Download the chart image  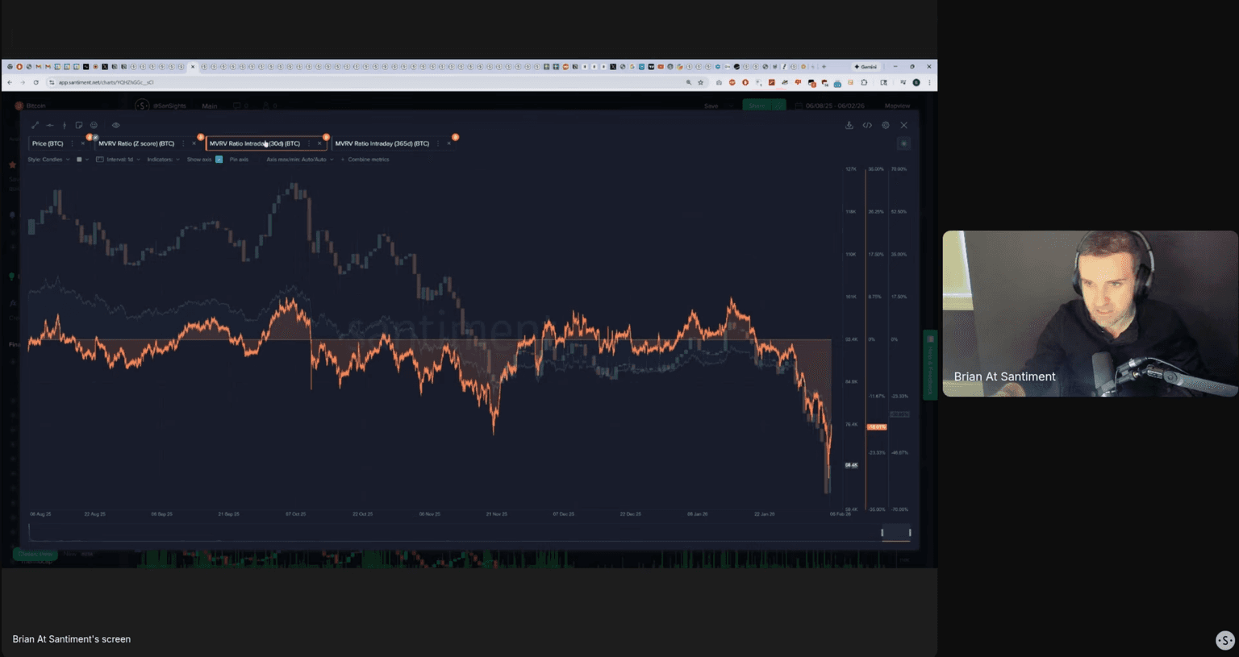(x=849, y=125)
